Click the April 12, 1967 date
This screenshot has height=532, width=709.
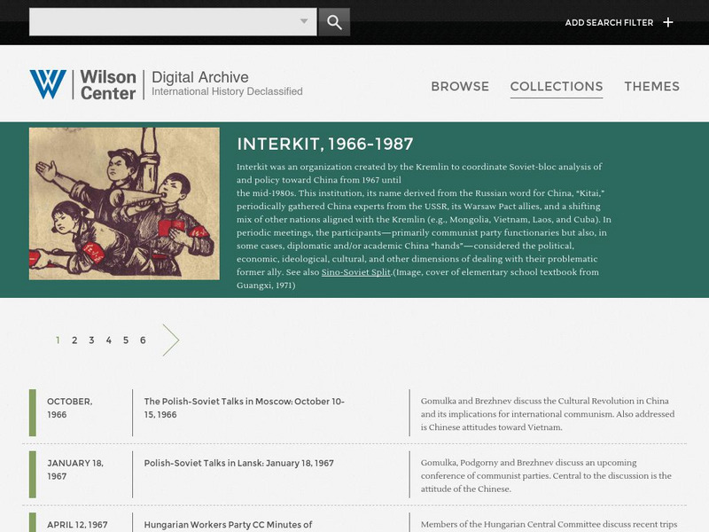[77, 525]
